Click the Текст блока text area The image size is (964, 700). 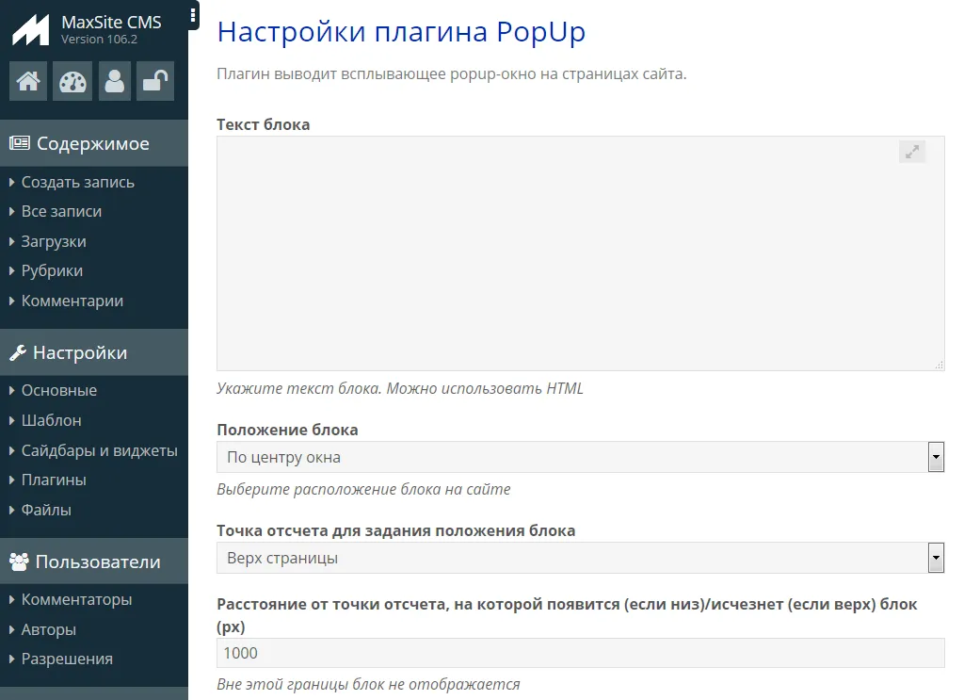[x=565, y=254]
